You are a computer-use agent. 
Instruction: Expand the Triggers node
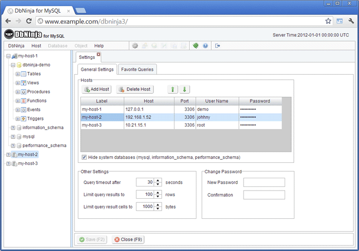(17, 119)
